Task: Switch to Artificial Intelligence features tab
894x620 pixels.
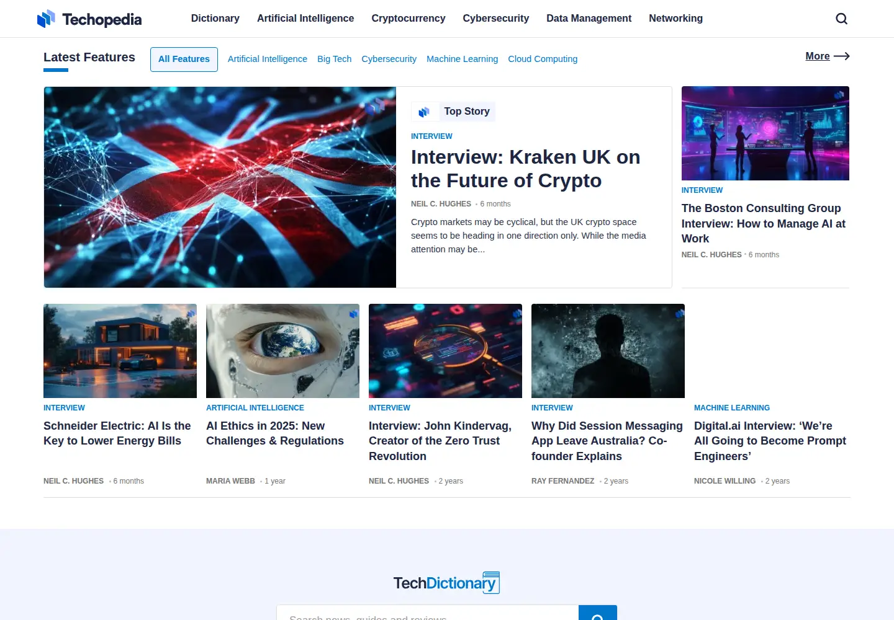Action: tap(268, 59)
